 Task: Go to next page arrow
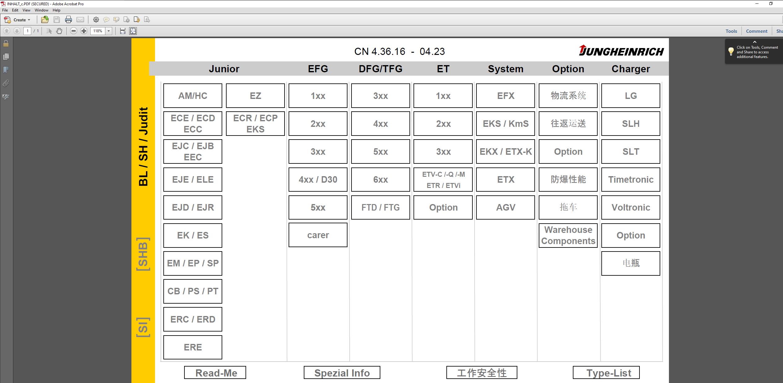17,31
